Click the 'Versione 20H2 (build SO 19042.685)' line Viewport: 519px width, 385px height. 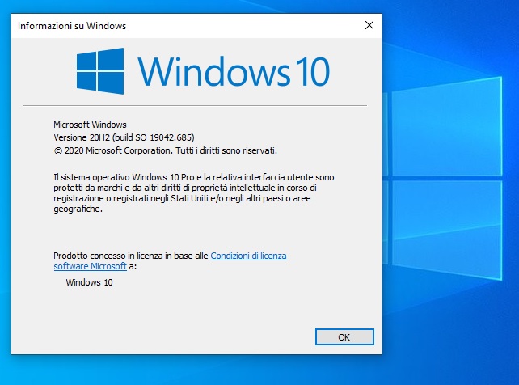click(x=124, y=137)
